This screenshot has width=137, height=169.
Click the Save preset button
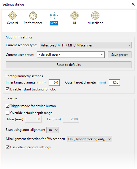point(120,55)
